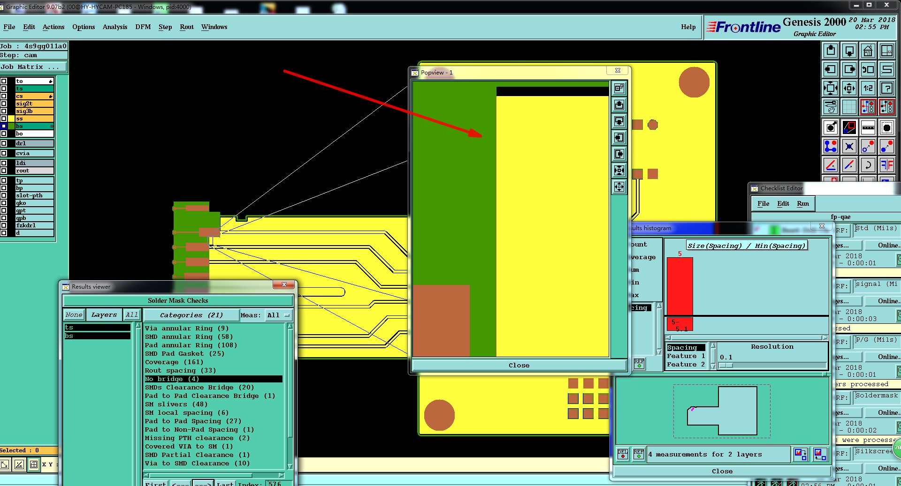Viewport: 901px width, 486px height.
Task: Open Edit menu in Checklist Editor
Action: (783, 203)
